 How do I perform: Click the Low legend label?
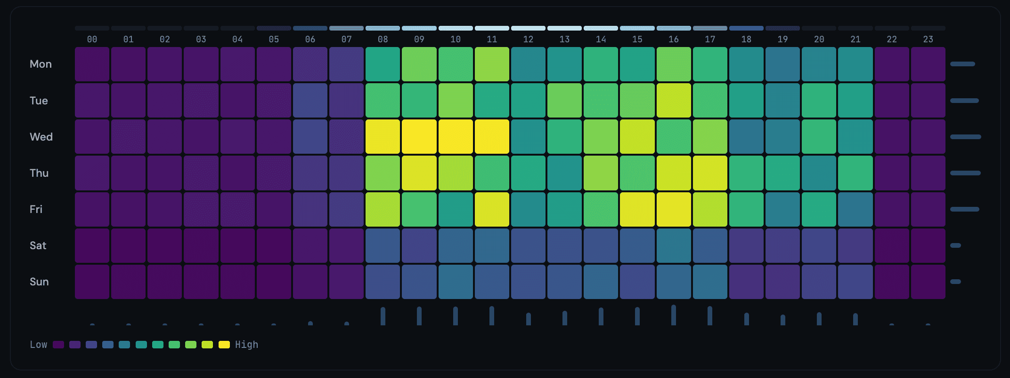pyautogui.click(x=39, y=345)
